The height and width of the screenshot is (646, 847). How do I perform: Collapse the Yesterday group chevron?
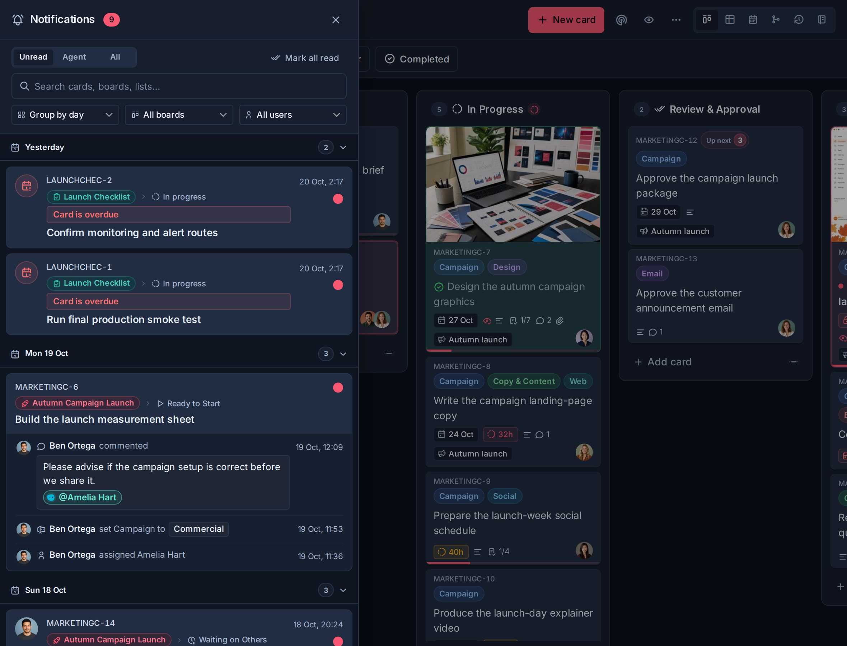coord(343,147)
